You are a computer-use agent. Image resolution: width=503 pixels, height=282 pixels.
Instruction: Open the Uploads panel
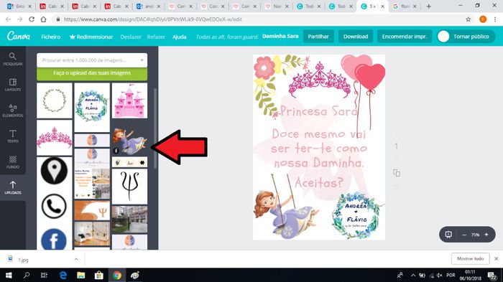point(12,188)
